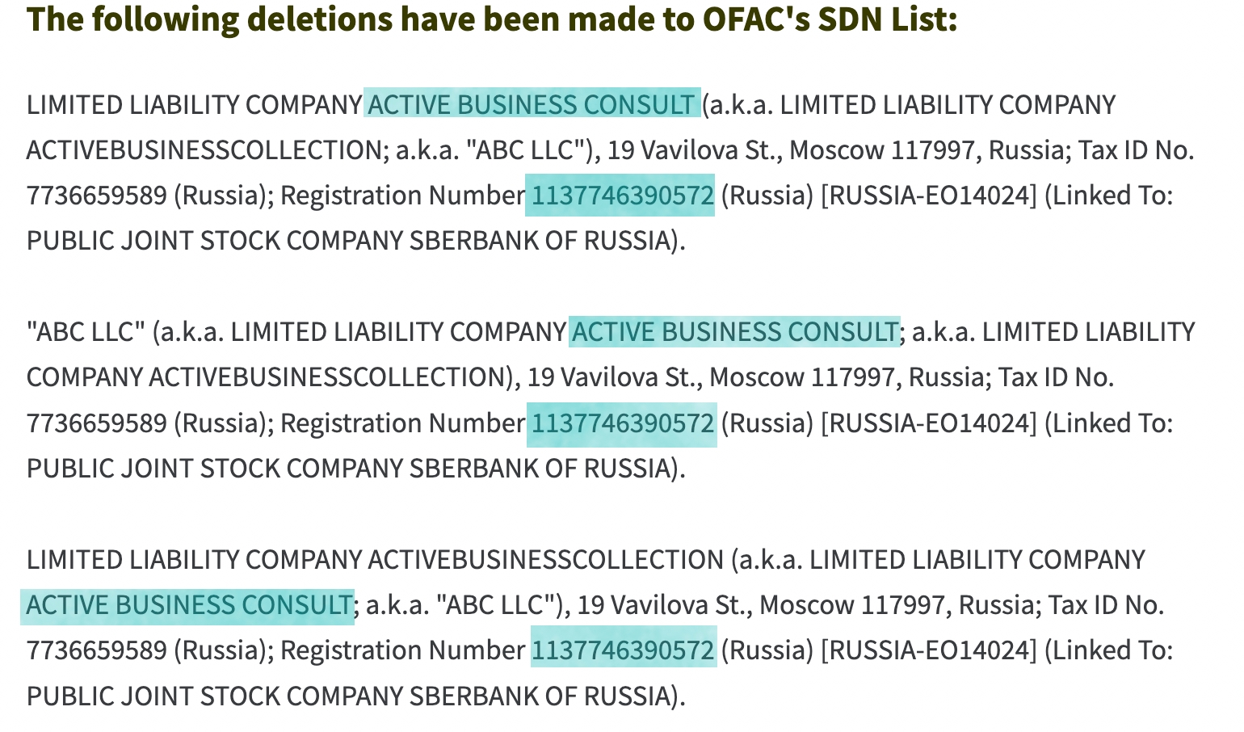Click [RUSSIA-EO14024] tag in first paragraph
This screenshot has width=1244, height=732.
pos(928,196)
